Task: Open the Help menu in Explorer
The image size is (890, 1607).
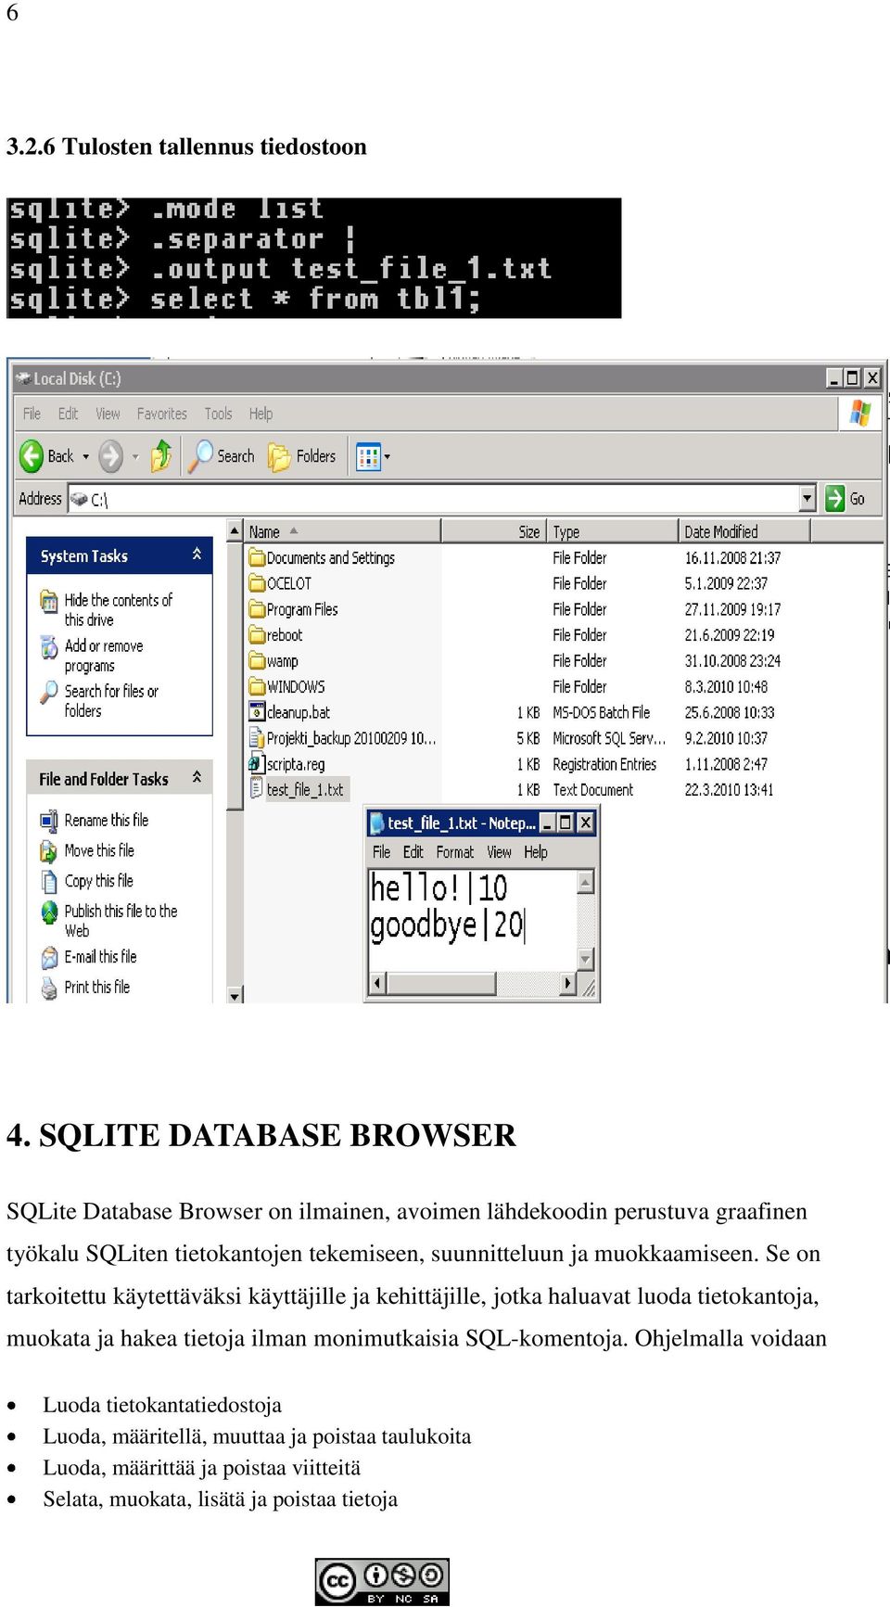Action: [x=261, y=414]
